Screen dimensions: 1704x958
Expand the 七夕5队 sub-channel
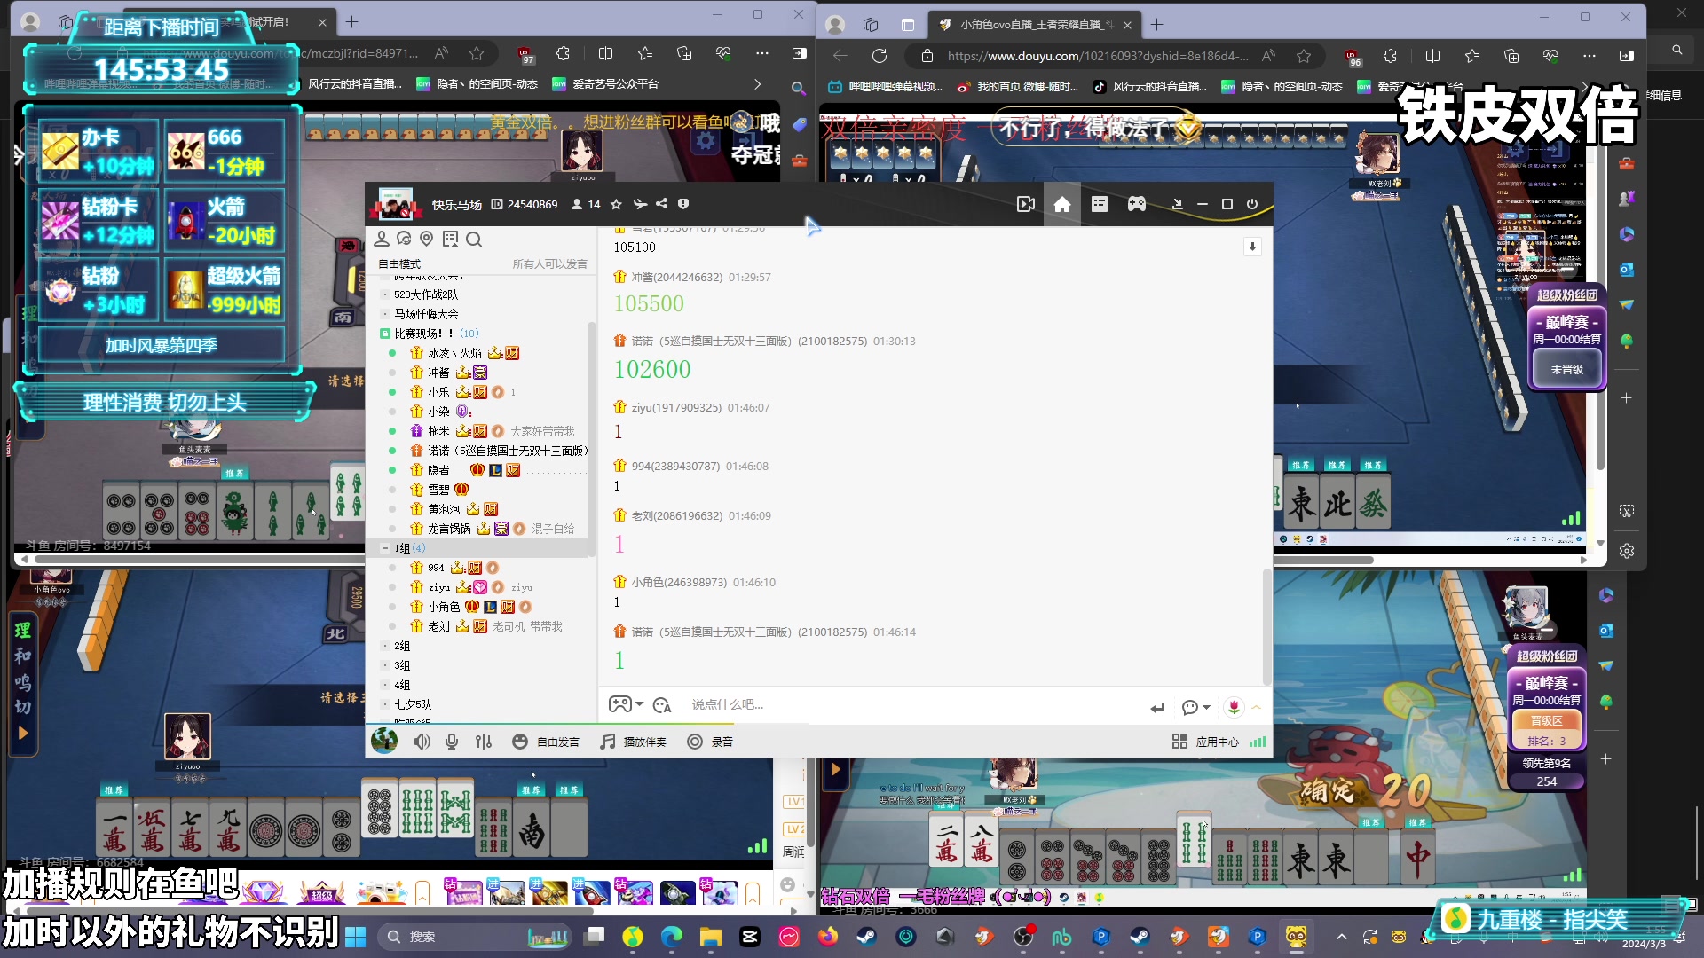[385, 704]
